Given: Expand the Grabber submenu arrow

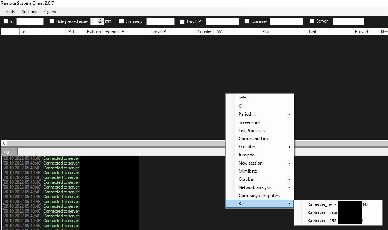Looking at the screenshot, I should 289,179.
